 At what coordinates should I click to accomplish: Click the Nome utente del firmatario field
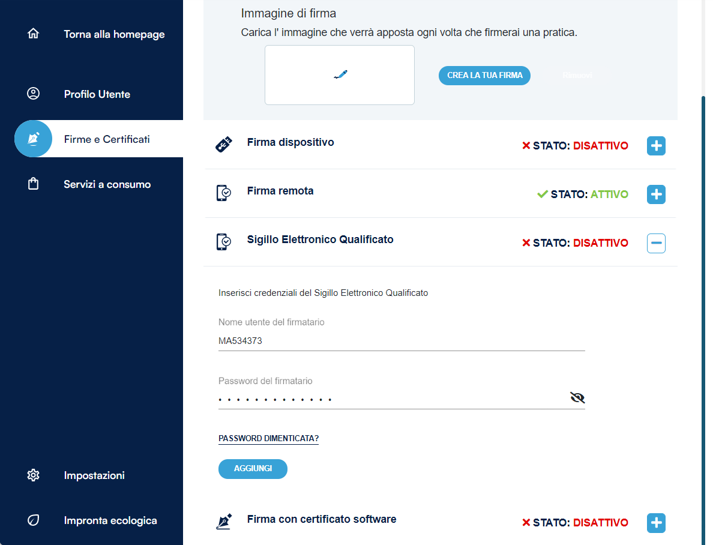click(401, 341)
